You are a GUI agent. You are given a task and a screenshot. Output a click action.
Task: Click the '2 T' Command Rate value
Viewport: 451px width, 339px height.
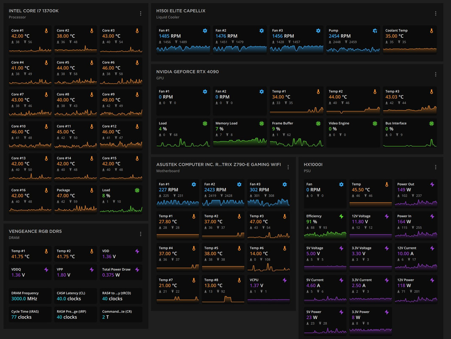(x=105, y=317)
